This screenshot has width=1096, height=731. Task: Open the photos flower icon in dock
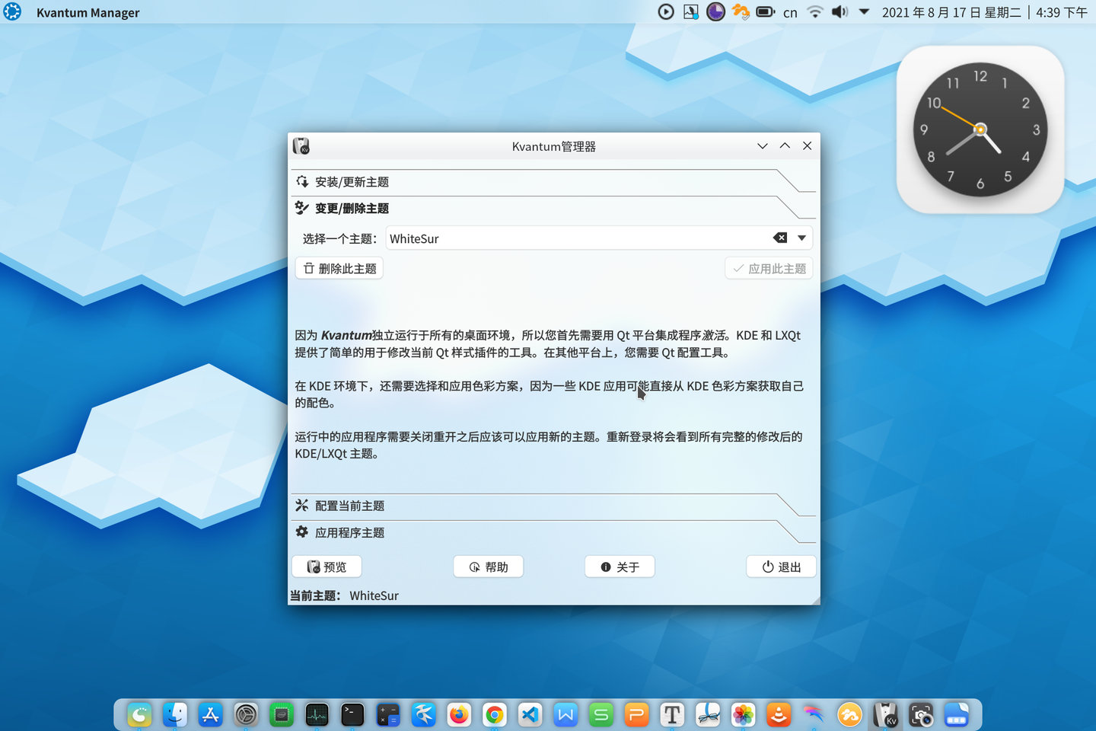click(743, 714)
